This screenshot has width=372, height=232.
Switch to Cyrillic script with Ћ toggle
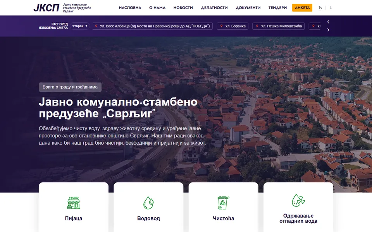pyautogui.click(x=320, y=8)
